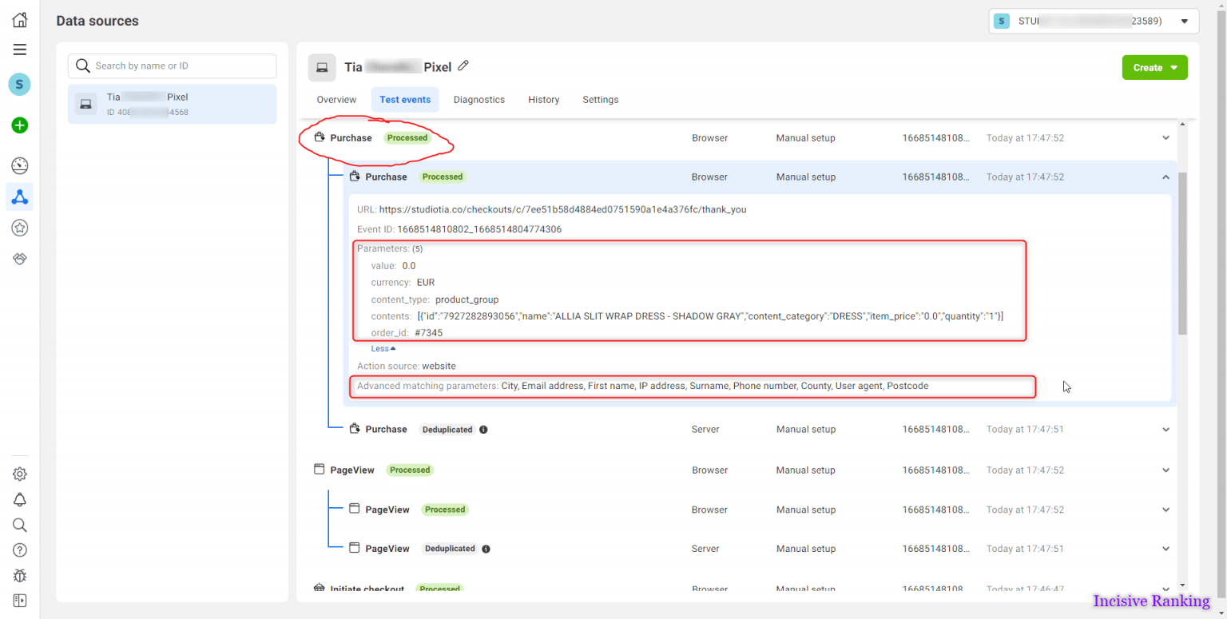Viewport: 1227px width, 619px height.
Task: Click the magnifier icon inside the search box
Action: click(83, 65)
